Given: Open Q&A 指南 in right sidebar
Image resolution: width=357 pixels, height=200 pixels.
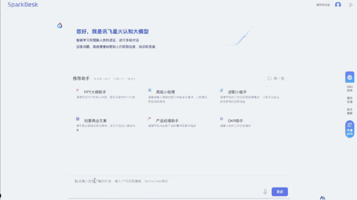Looking at the screenshot, I should [349, 88].
